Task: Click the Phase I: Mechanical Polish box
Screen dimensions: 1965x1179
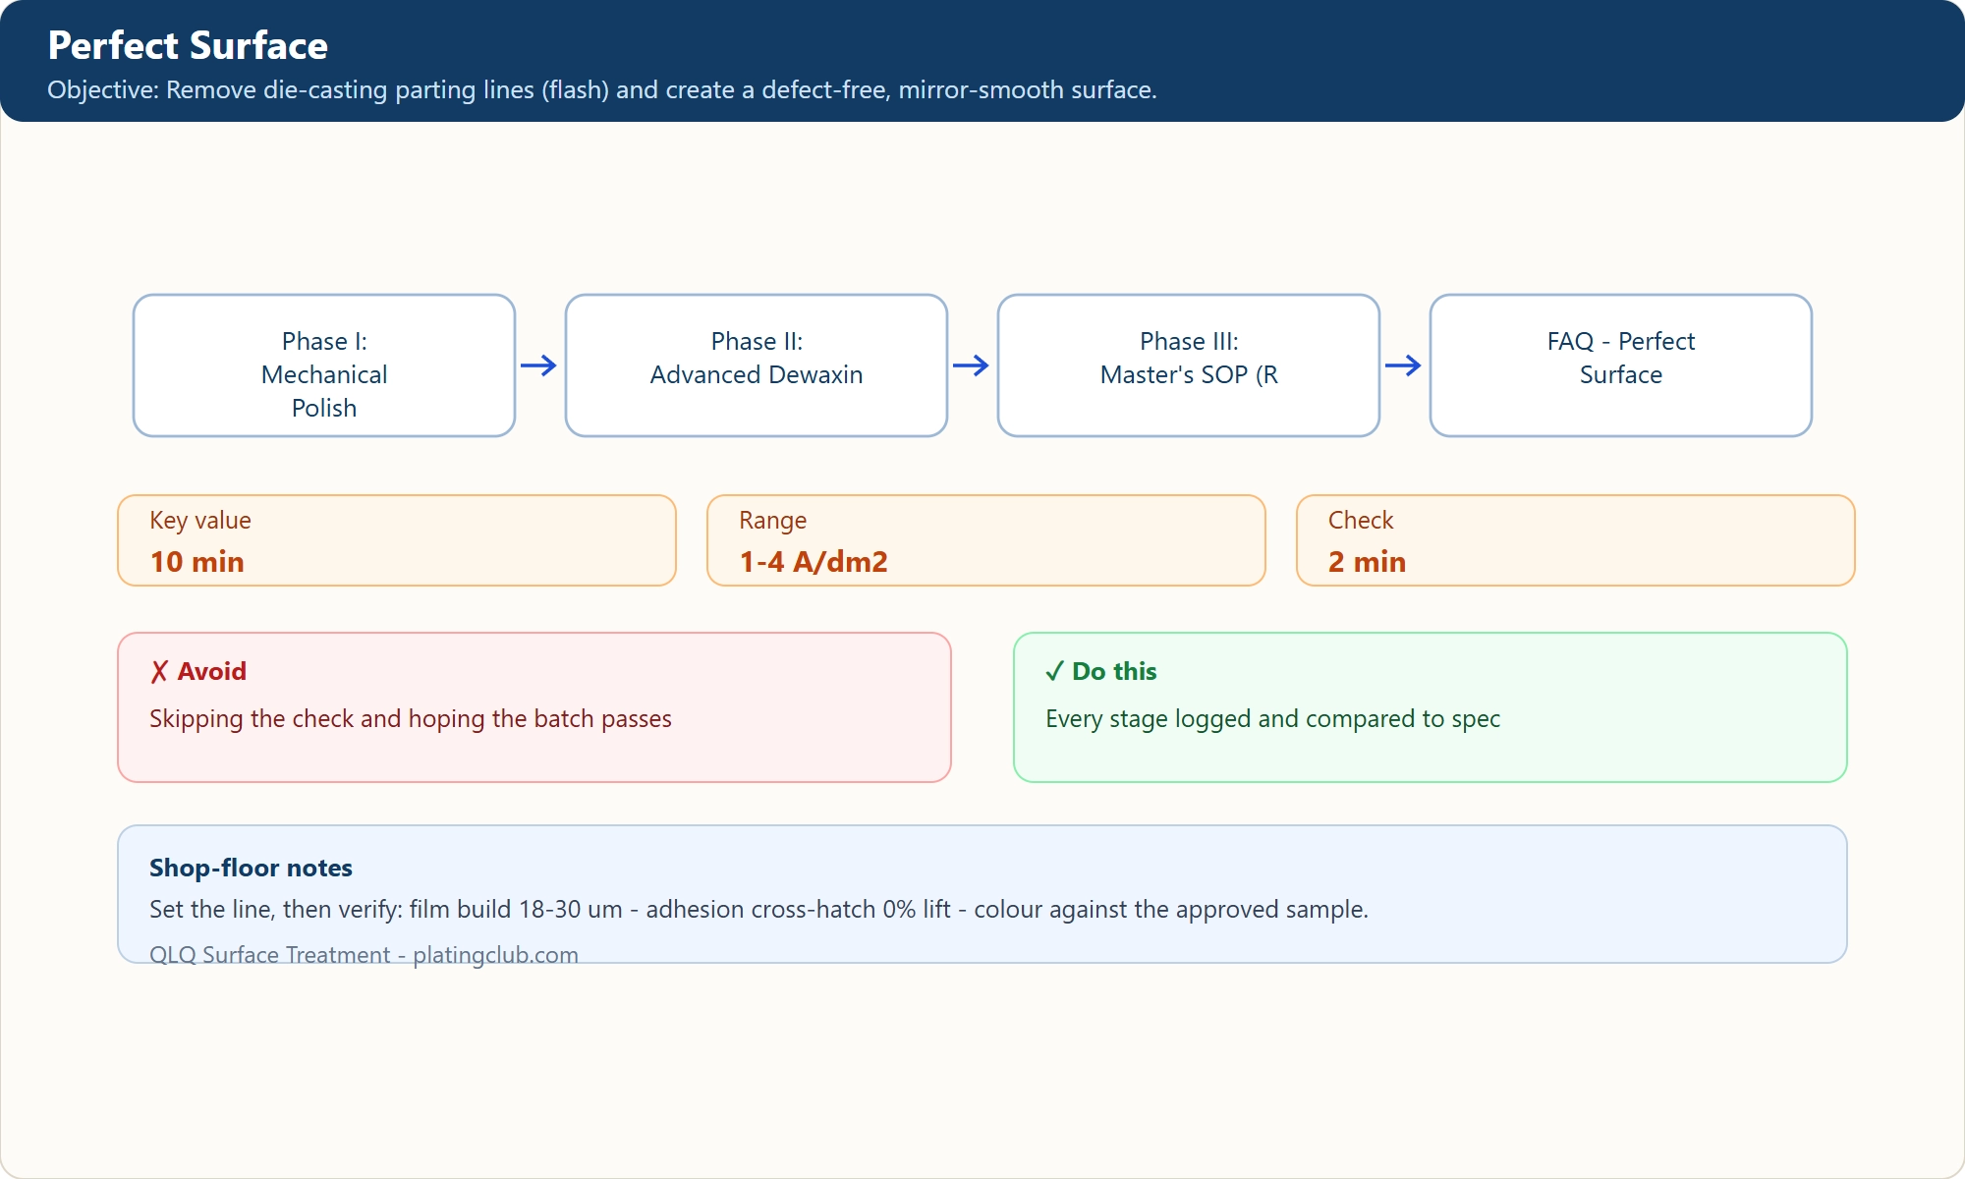Action: pos(324,365)
